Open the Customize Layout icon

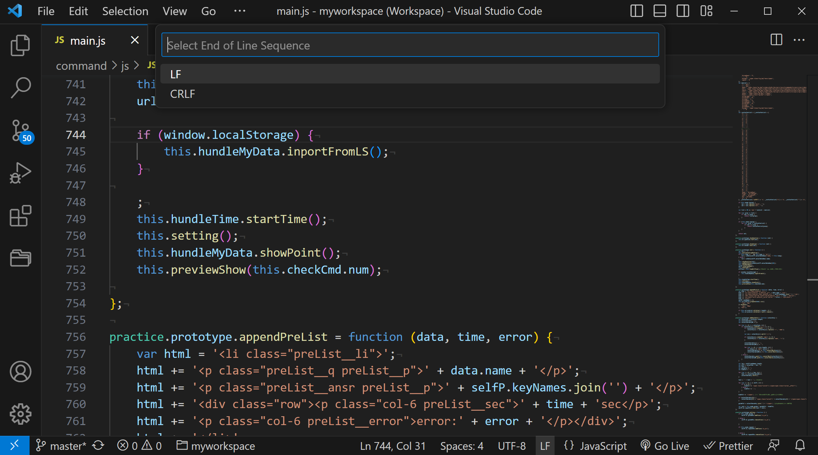pyautogui.click(x=706, y=11)
